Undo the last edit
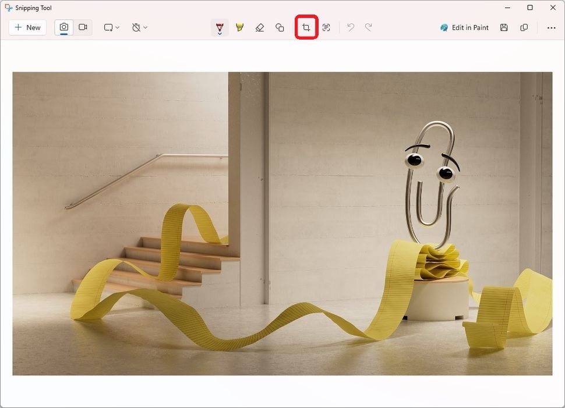This screenshot has width=565, height=408. coord(351,27)
